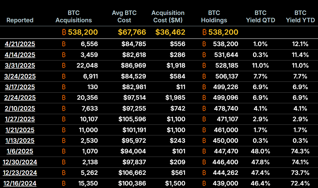This screenshot has width=318, height=188.
Task: Click the Acquisition Cost ($M) header
Action: 168,16
